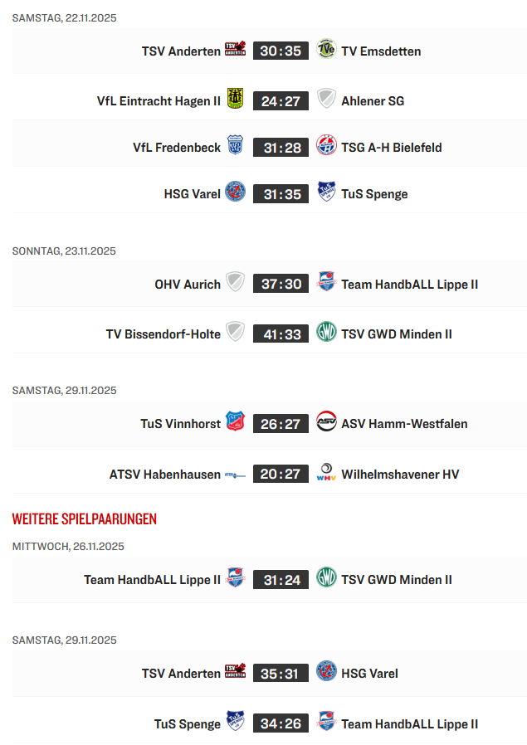Open the 41:33 Bissendorf-Holte match score
Image resolution: width=527 pixels, height=745 pixels.
[x=281, y=334]
